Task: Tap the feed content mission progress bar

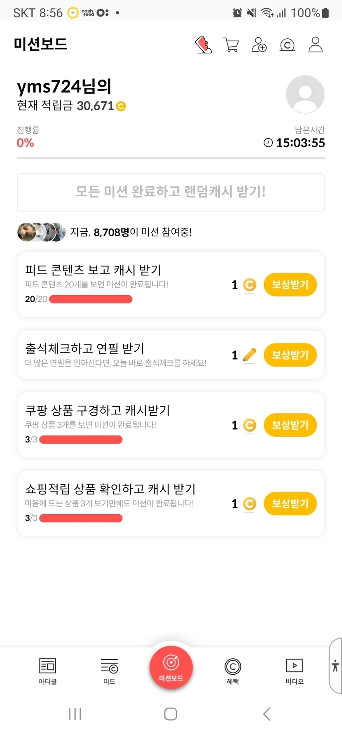Action: [x=91, y=299]
